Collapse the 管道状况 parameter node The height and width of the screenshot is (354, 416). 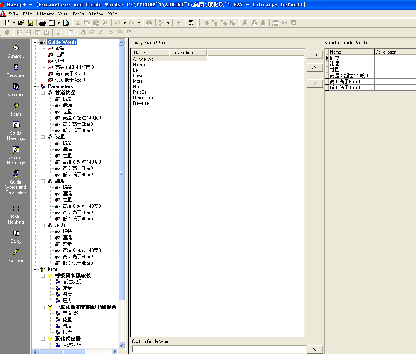[x=43, y=93]
